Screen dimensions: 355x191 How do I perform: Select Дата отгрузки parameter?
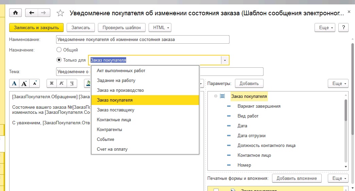click(x=251, y=135)
